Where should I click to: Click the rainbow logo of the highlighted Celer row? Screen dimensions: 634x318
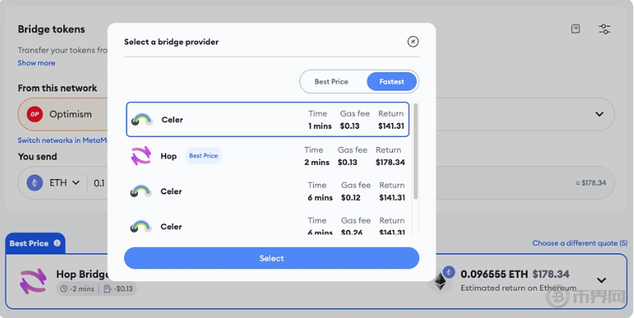(x=141, y=120)
